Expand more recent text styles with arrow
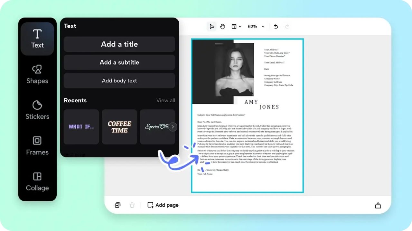412x231 pixels. point(173,127)
